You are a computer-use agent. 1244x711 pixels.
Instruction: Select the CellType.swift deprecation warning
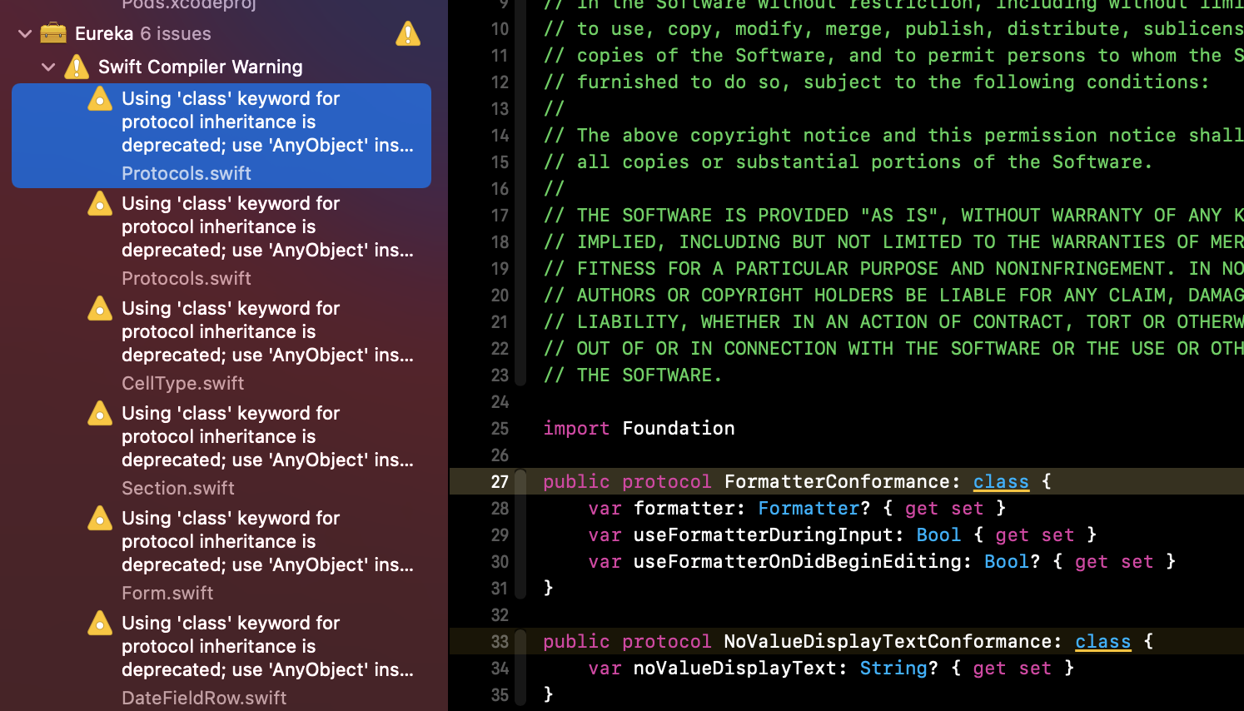click(x=250, y=331)
